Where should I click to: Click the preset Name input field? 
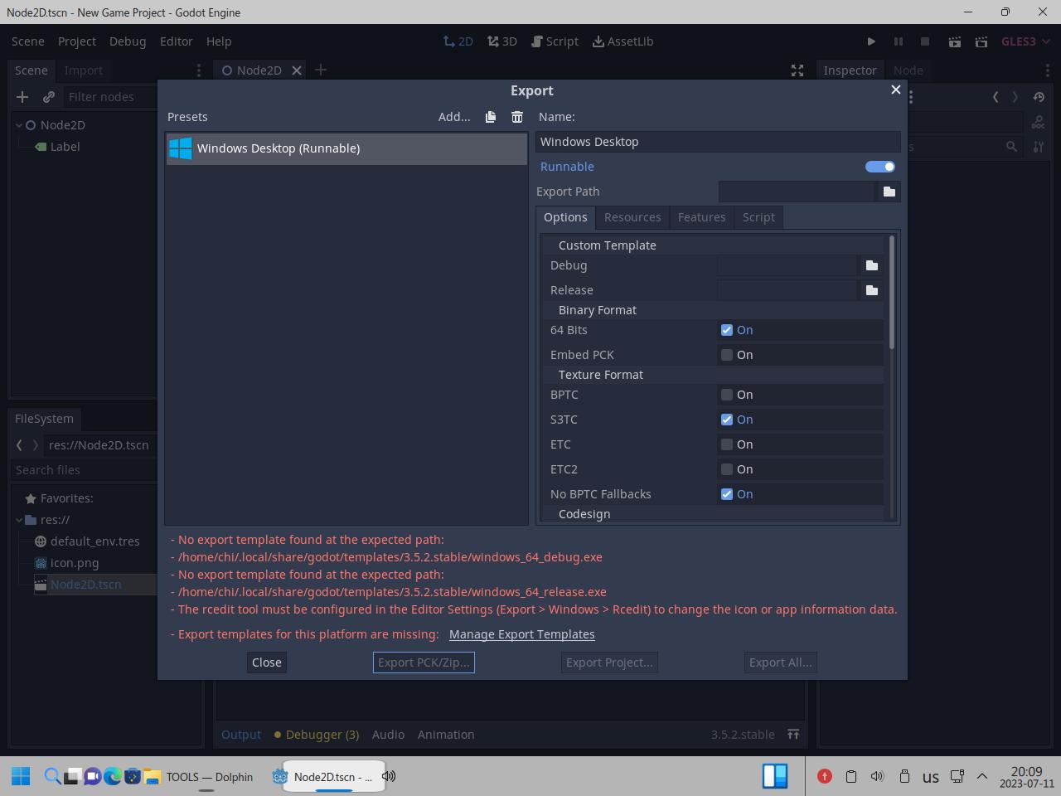[718, 142]
